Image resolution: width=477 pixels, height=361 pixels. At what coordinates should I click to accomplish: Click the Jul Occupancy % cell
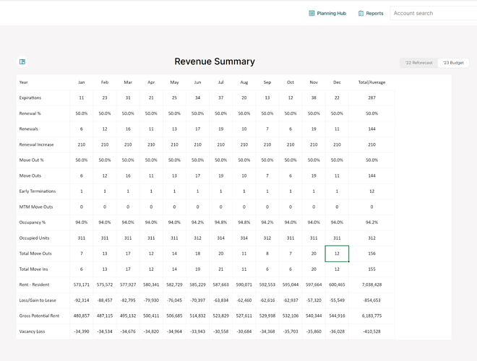tap(221, 222)
